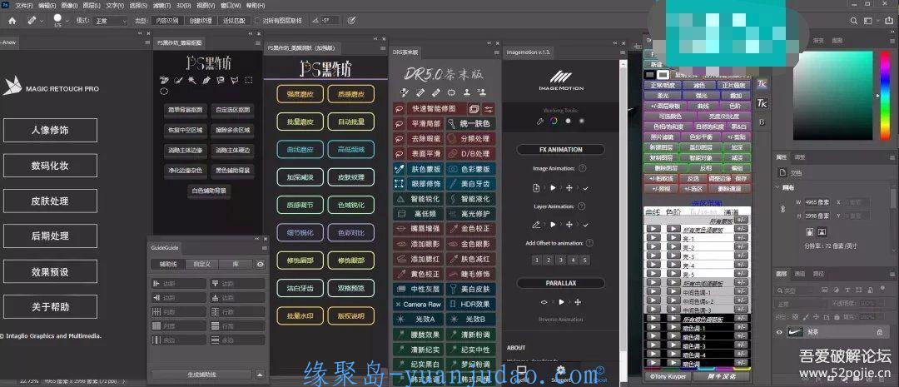Click the eye icon in GuideGuide tab bar

tap(261, 264)
